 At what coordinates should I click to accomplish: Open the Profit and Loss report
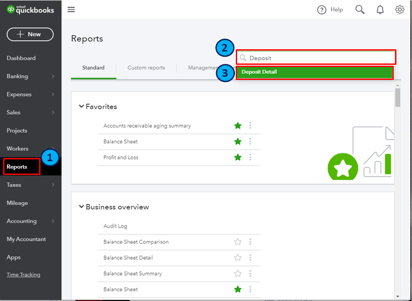tap(121, 157)
